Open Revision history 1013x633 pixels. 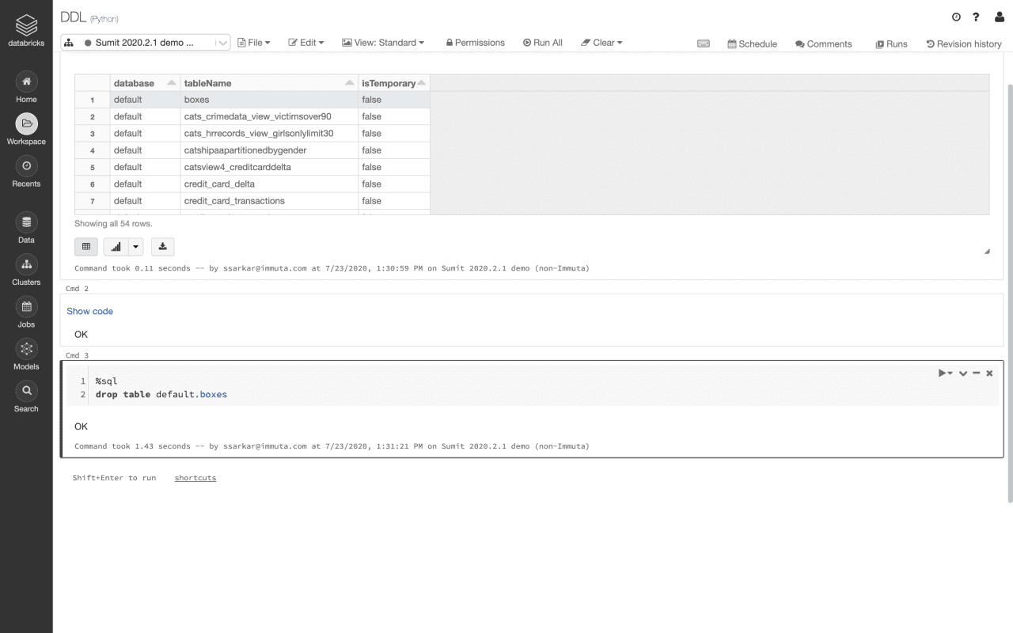point(964,44)
